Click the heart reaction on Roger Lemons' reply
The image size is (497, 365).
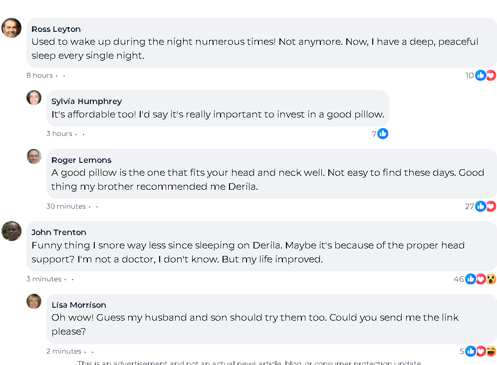coord(491,206)
